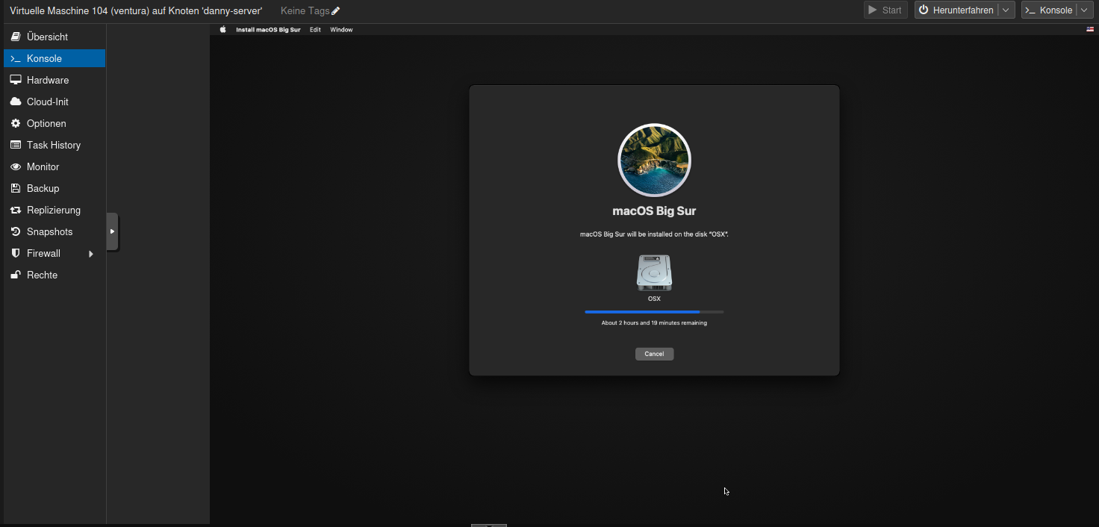Click the Cloud-Init cloud icon

(16, 102)
